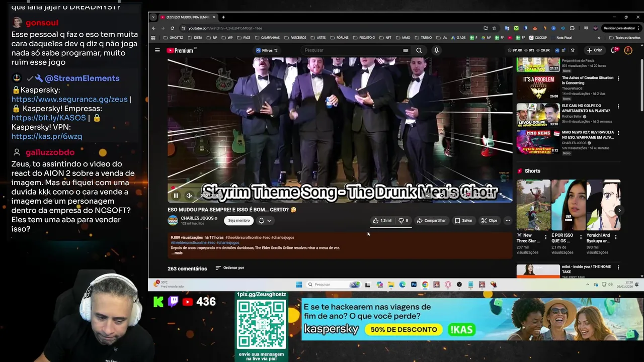Show hidden system tray icons chevron
The height and width of the screenshot is (362, 644).
click(x=587, y=285)
